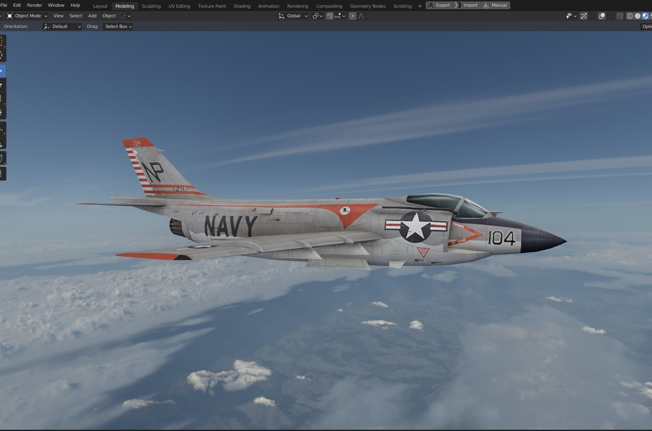Image resolution: width=652 pixels, height=431 pixels.
Task: Switch to wireframe viewport shading
Action: coord(629,16)
